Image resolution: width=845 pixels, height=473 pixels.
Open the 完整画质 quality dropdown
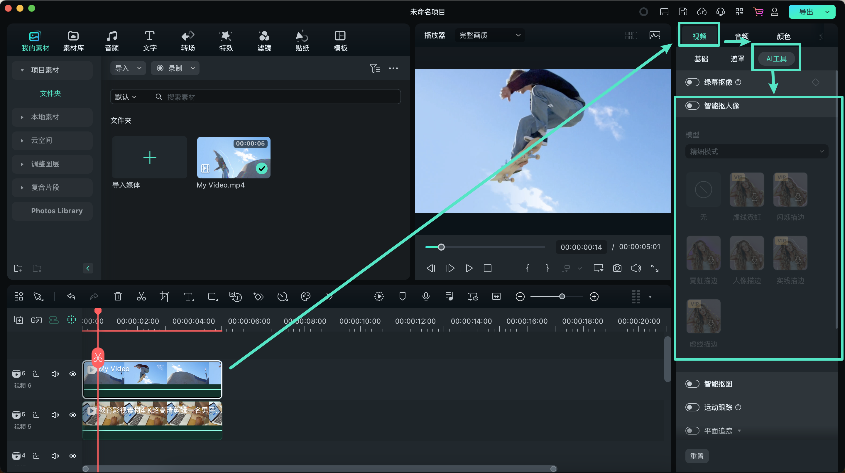(x=489, y=36)
